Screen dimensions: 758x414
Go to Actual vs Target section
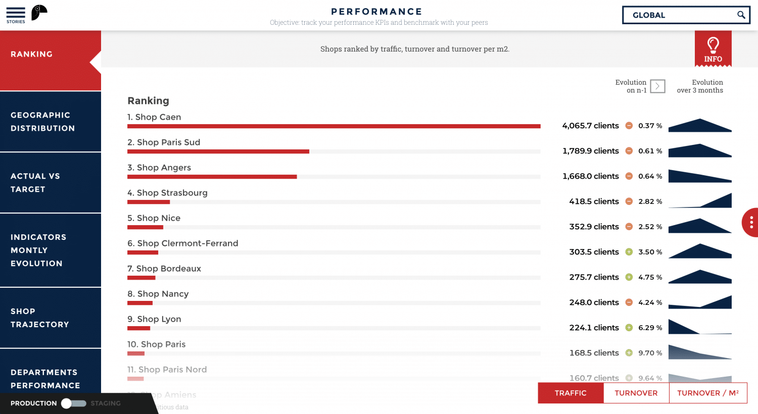pos(51,183)
